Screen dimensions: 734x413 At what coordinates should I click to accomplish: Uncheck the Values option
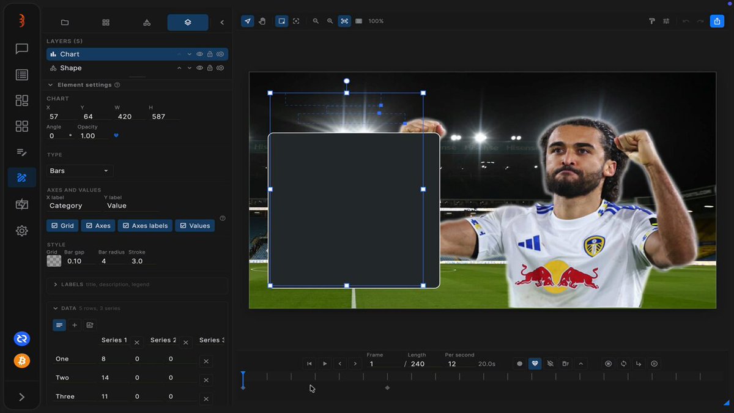click(195, 226)
